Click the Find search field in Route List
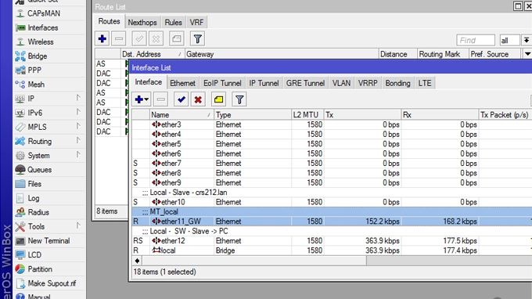Image resolution: width=532 pixels, height=299 pixels. (476, 41)
